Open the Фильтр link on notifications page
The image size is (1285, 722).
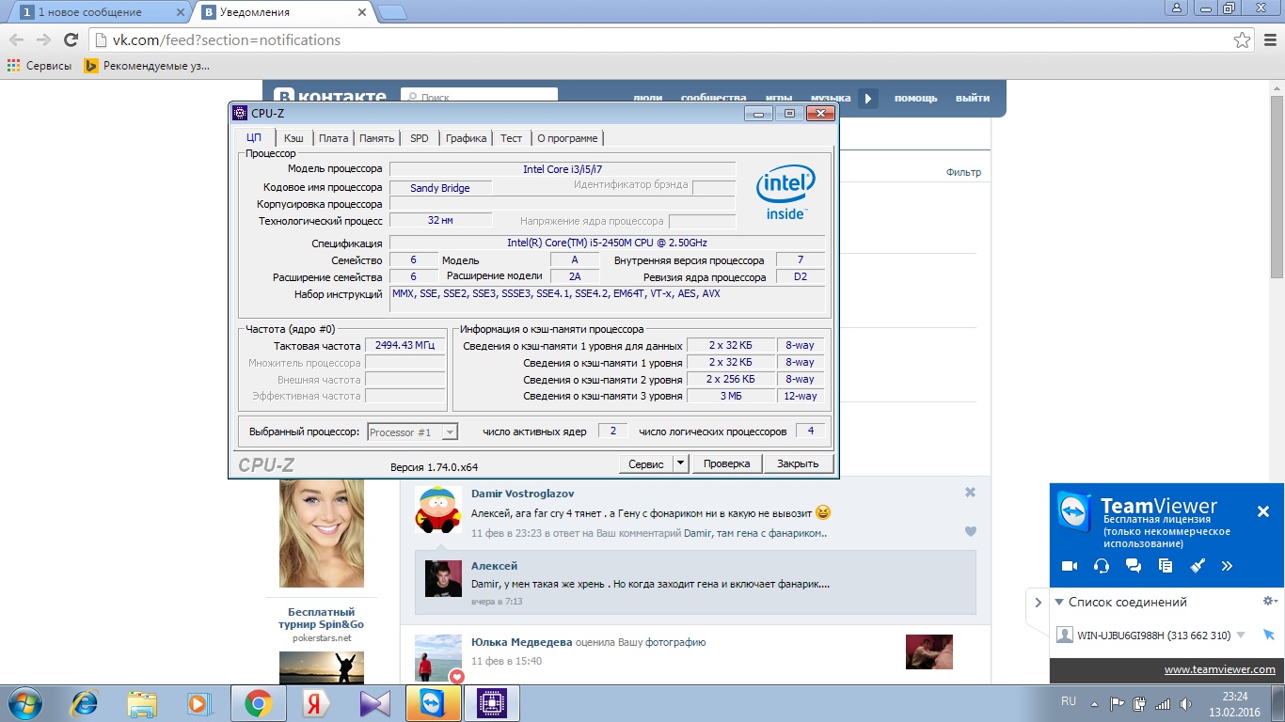pos(963,172)
